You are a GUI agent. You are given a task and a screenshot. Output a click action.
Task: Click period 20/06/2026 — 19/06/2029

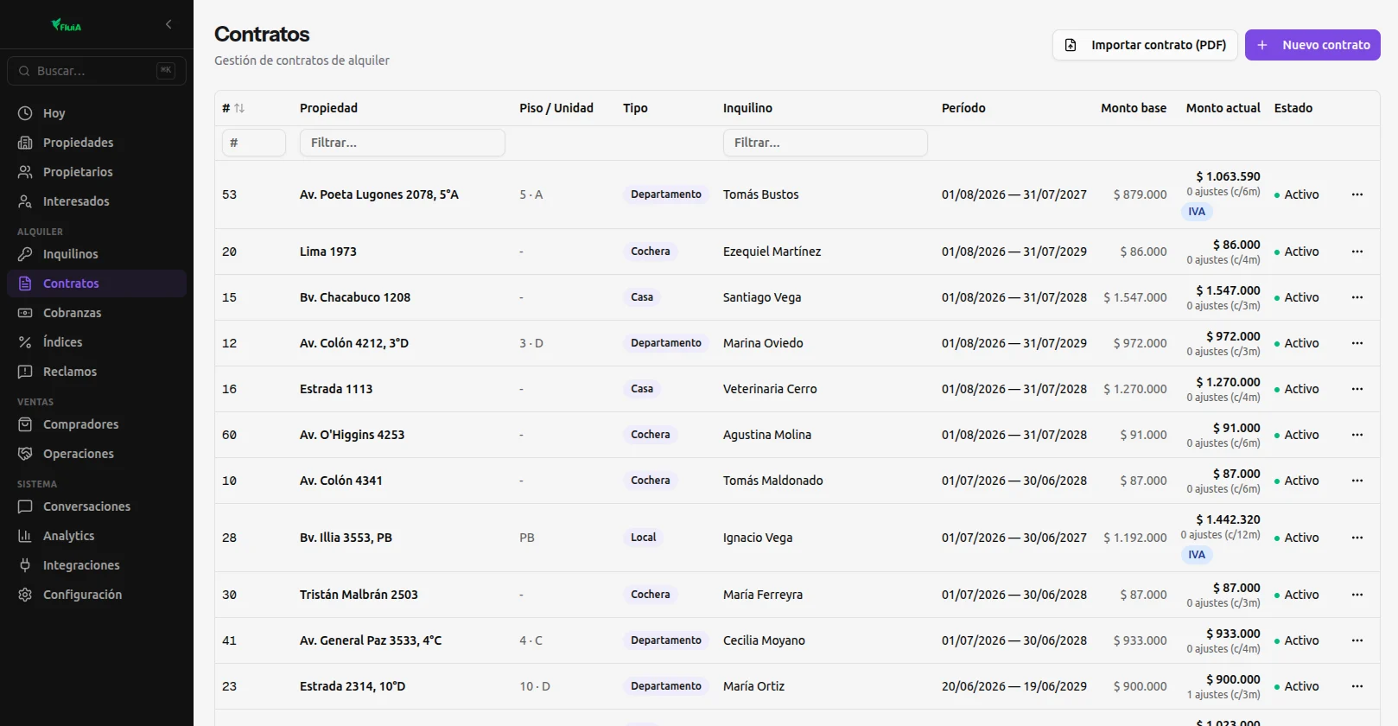(1014, 686)
